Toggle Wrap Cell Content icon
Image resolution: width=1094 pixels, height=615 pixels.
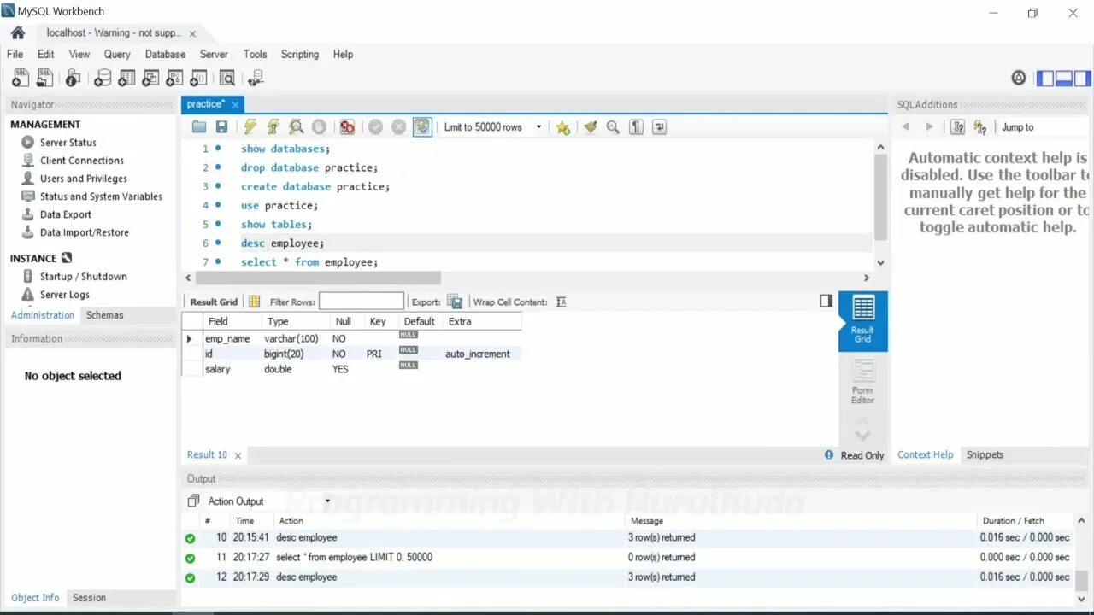[x=562, y=302]
